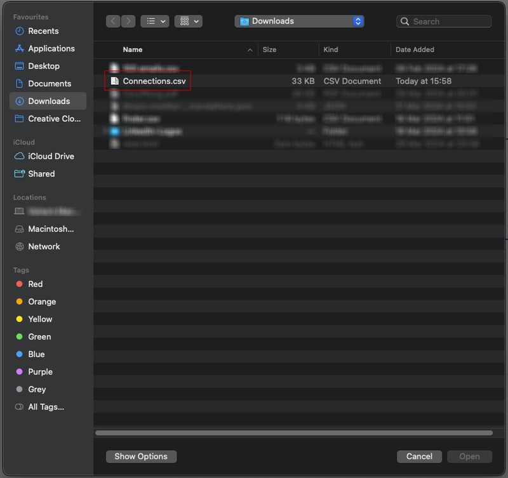
Task: Cancel the file selection dialog
Action: coord(419,456)
